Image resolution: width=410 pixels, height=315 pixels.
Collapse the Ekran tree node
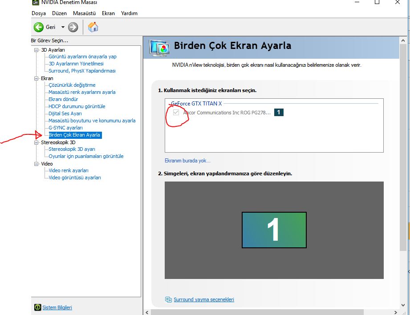37,78
